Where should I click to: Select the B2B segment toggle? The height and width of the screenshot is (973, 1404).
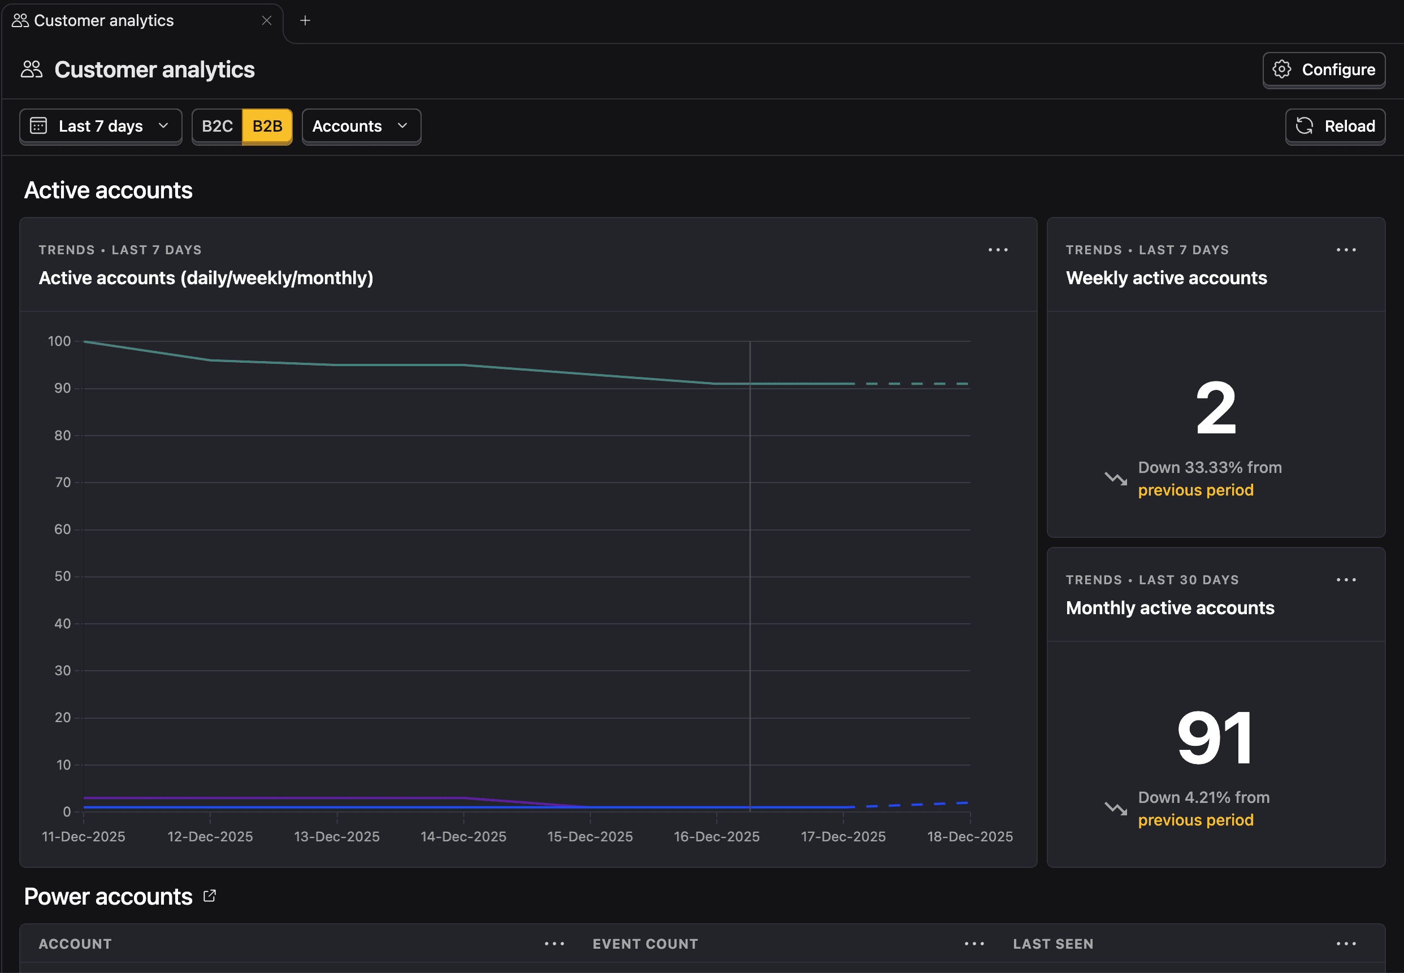[267, 126]
